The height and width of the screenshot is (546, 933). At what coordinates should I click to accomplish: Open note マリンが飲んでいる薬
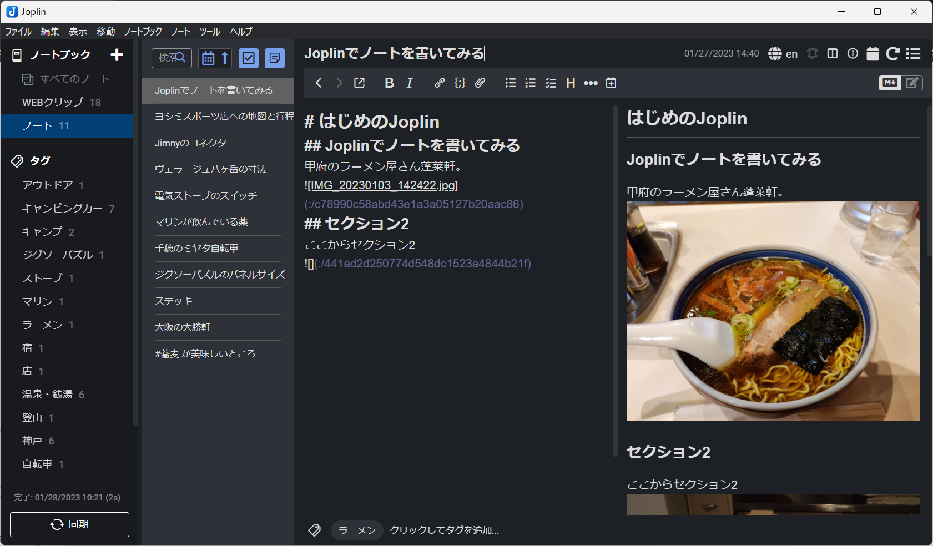218,222
